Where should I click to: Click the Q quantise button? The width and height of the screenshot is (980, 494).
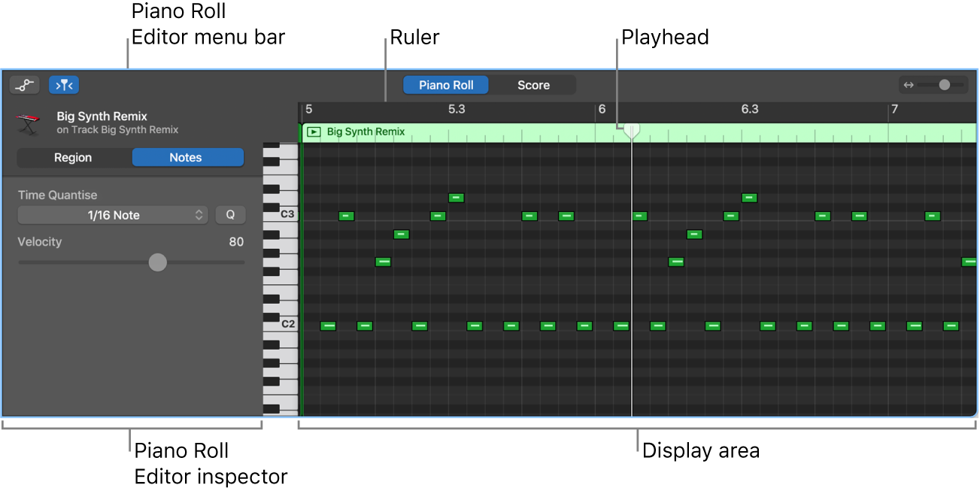pyautogui.click(x=231, y=214)
